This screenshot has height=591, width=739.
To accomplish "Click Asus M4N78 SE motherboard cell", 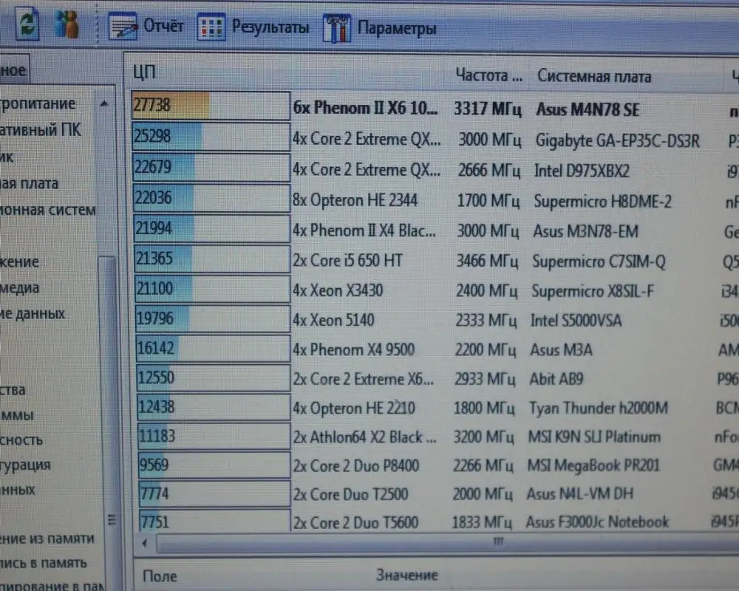I will point(588,109).
